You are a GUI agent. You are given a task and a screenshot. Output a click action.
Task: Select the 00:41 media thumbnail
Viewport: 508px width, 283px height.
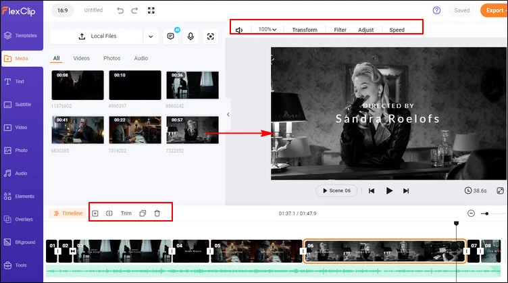point(78,130)
